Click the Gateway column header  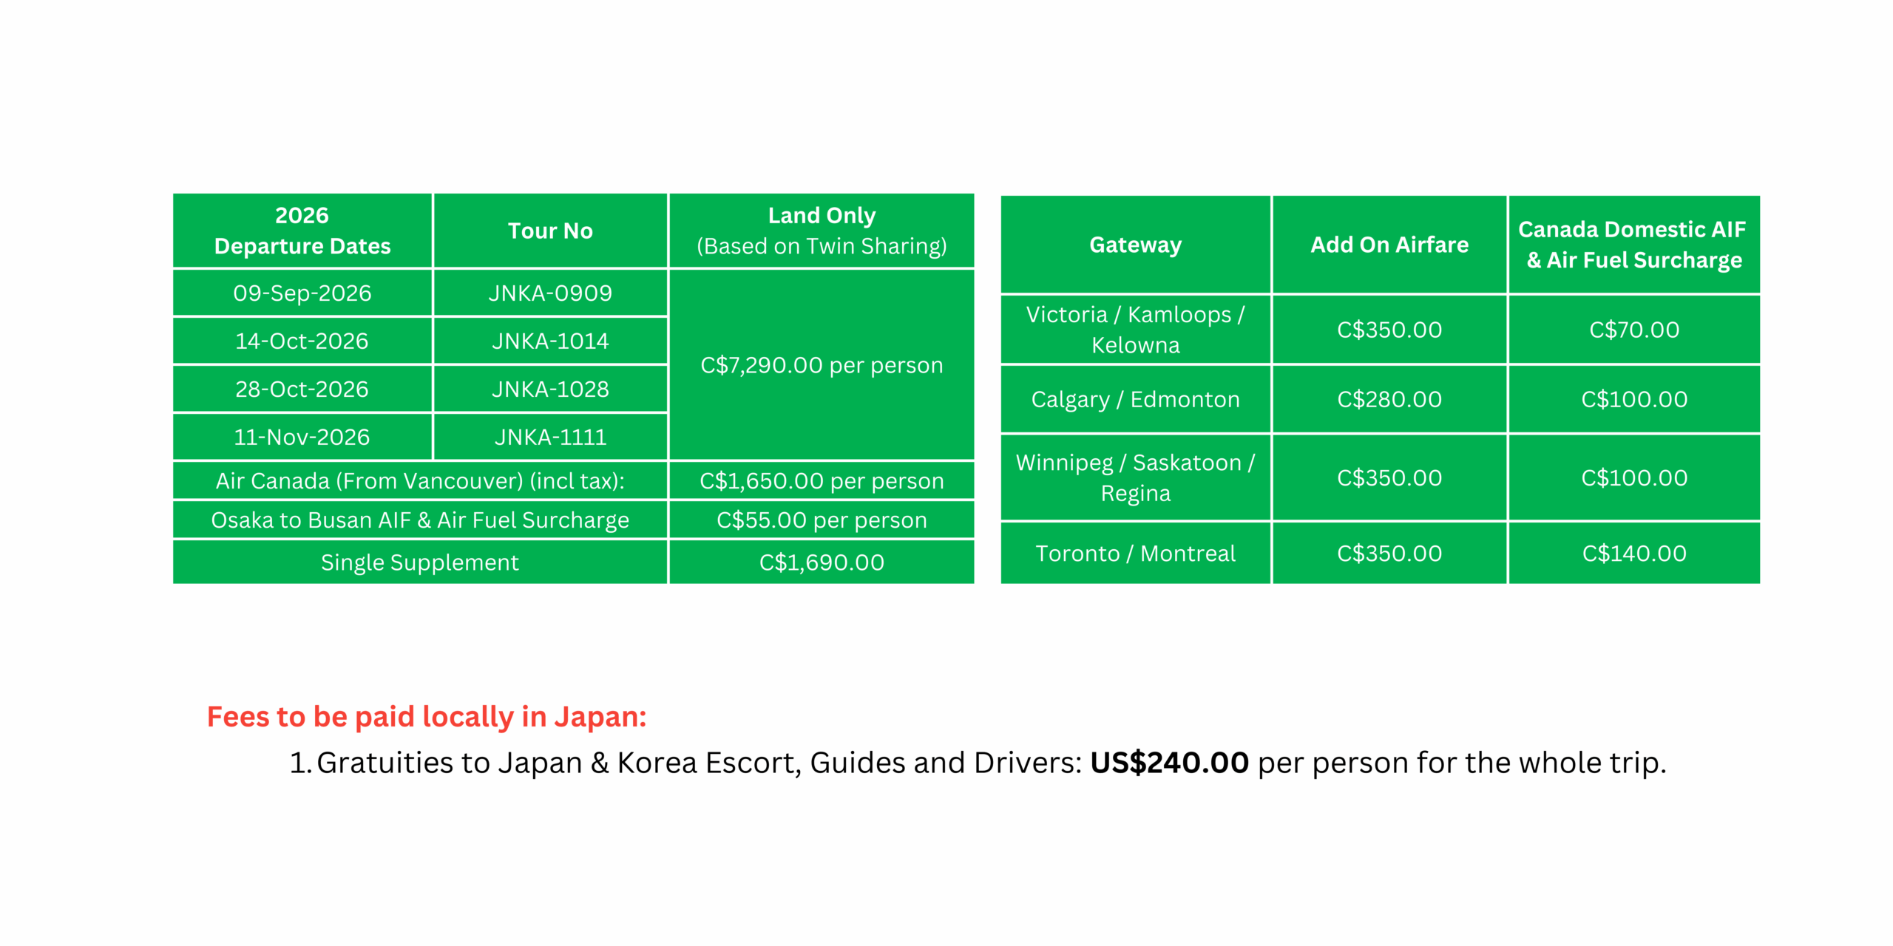pyautogui.click(x=1135, y=245)
